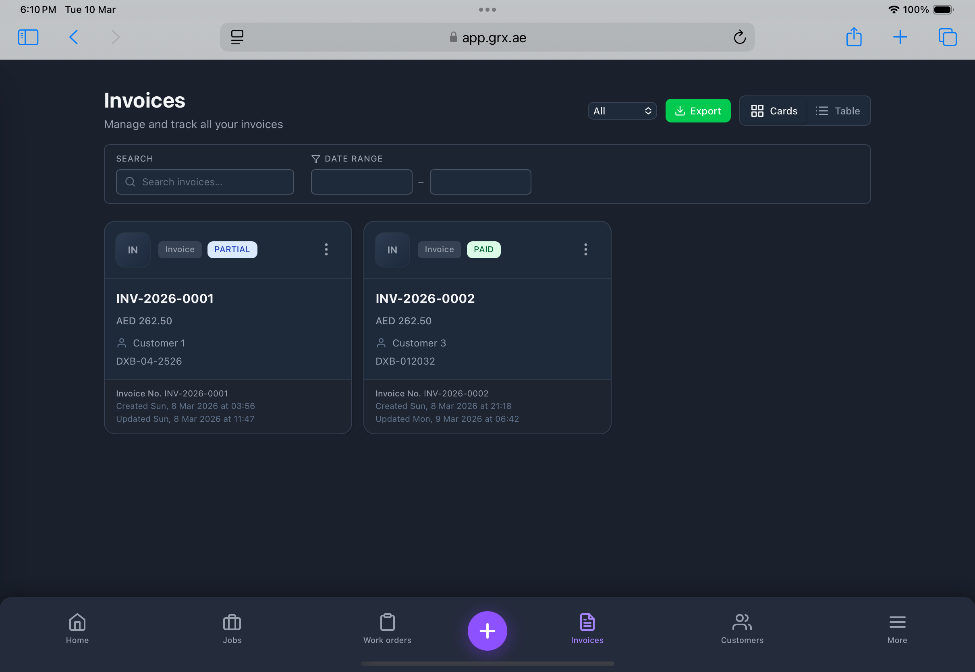Screen dimensions: 975x672
Task: Open the All status filter dropdown
Action: click(622, 111)
